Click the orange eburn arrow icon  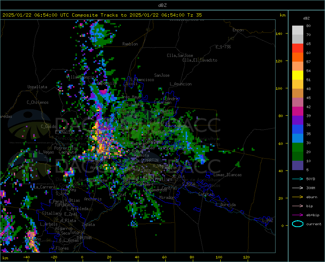[298, 197]
